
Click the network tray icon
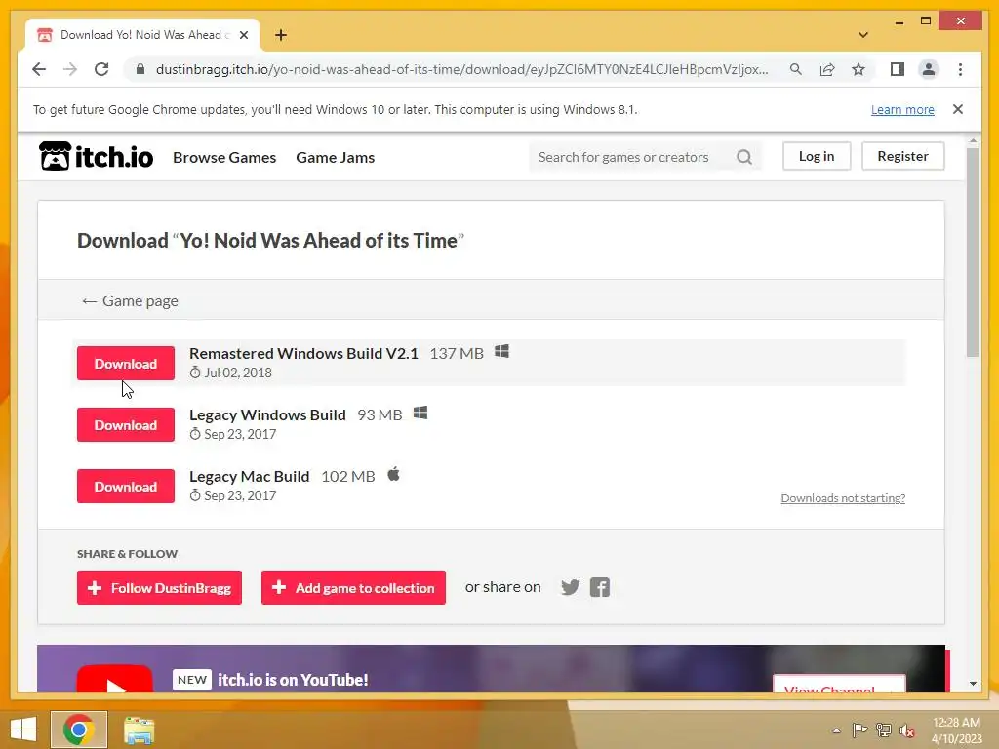pos(884,729)
